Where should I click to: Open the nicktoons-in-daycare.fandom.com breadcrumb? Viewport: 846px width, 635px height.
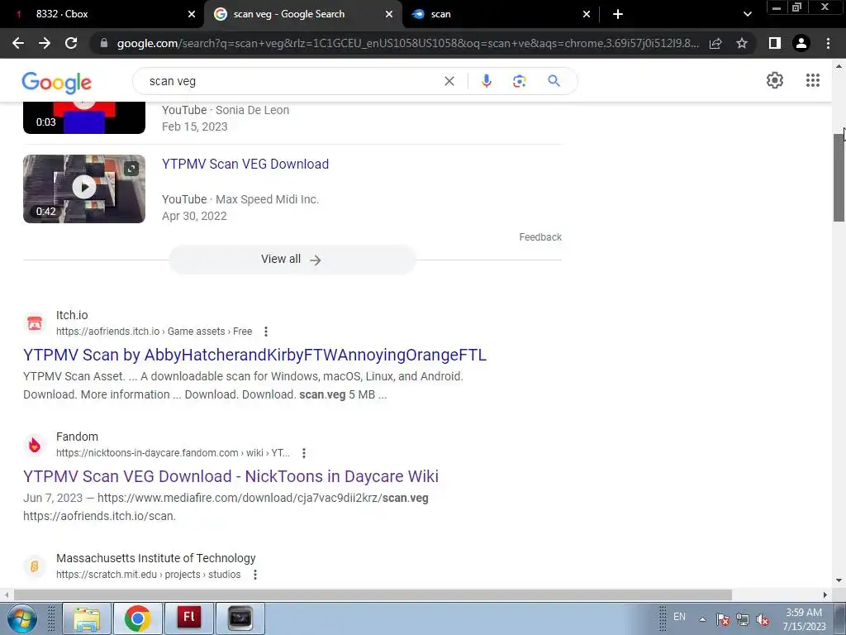pos(173,453)
